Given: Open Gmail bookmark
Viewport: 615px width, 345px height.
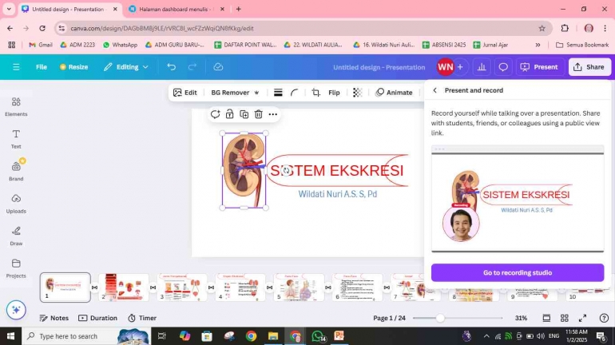Looking at the screenshot, I should (41, 45).
